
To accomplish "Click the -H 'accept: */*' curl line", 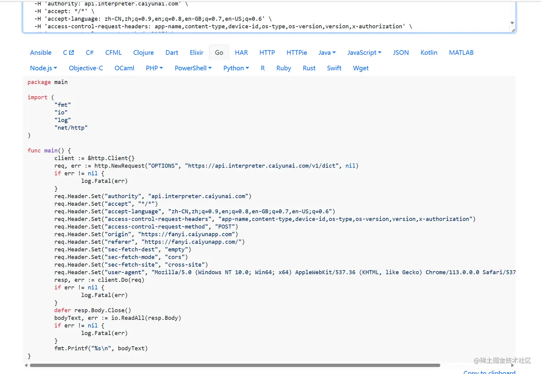I will [x=64, y=11].
